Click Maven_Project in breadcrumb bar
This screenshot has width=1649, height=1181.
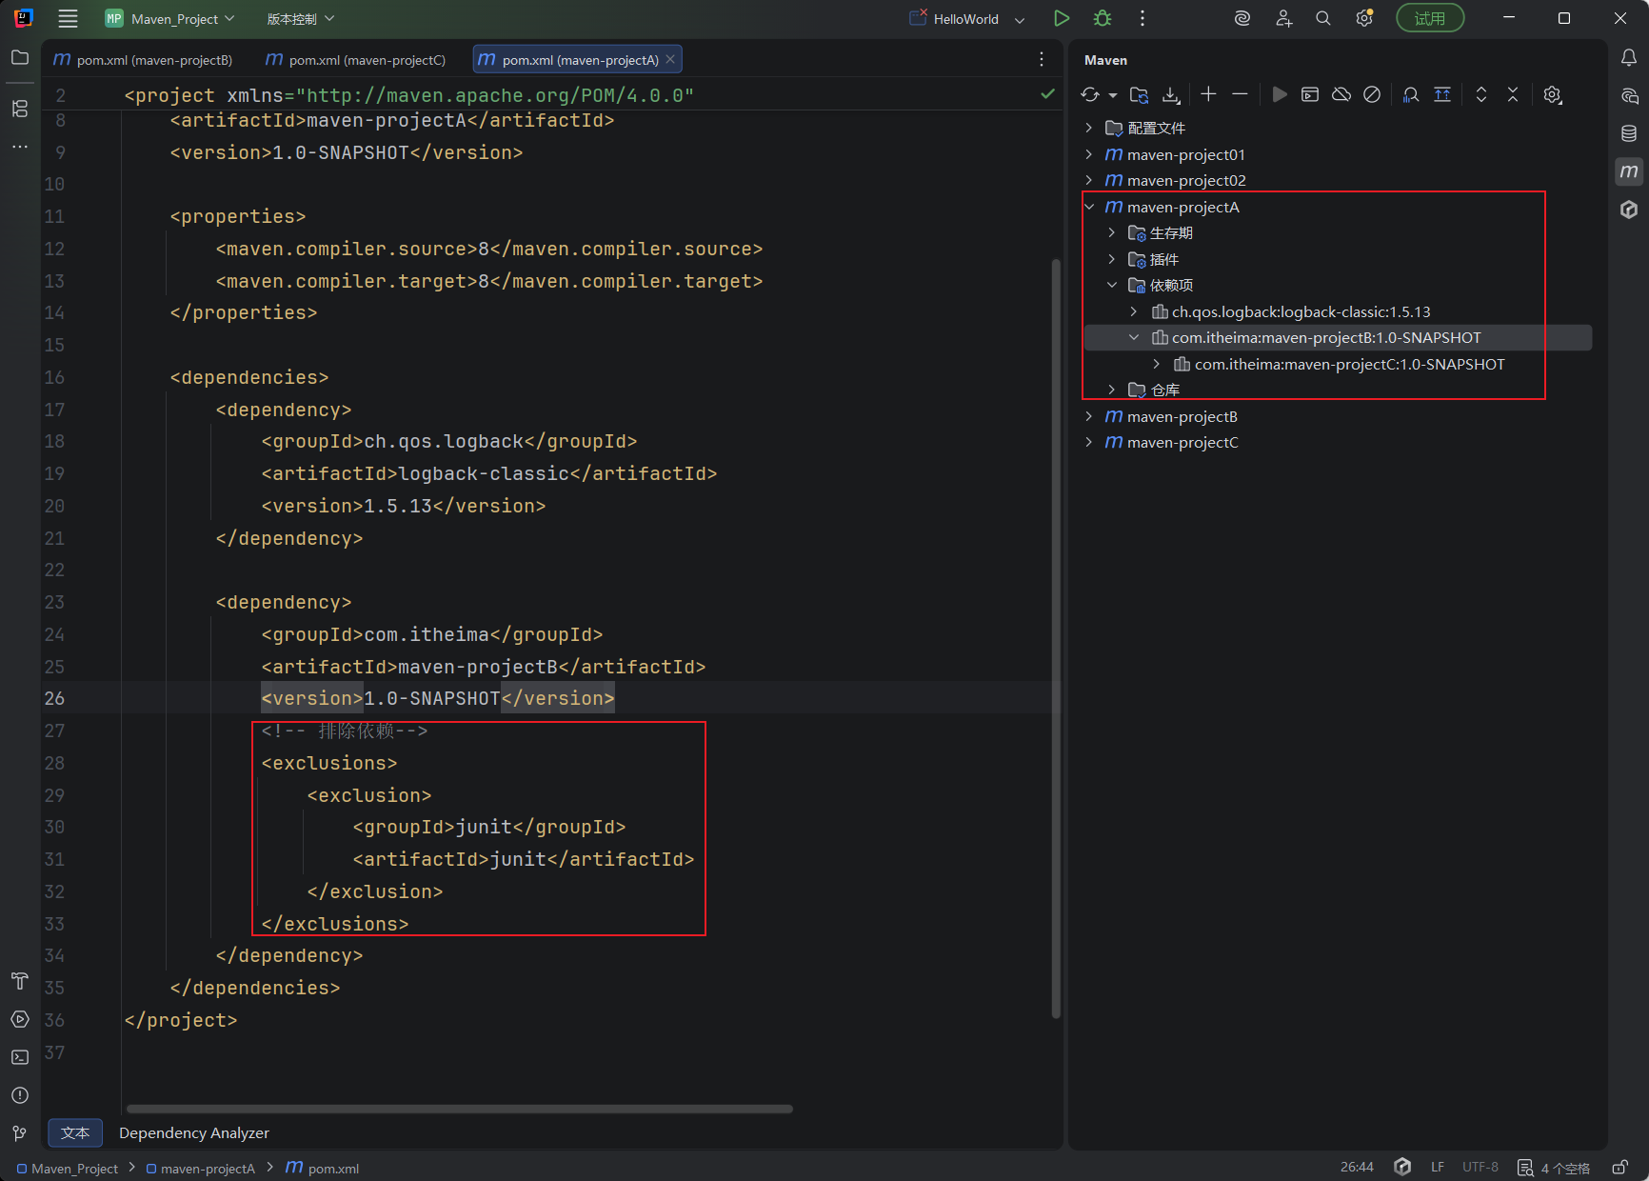[x=68, y=1168]
